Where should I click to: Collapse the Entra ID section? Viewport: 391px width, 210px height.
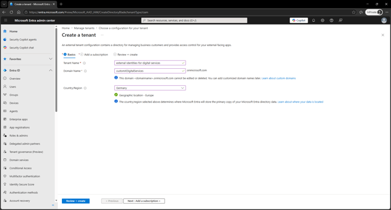pos(51,71)
